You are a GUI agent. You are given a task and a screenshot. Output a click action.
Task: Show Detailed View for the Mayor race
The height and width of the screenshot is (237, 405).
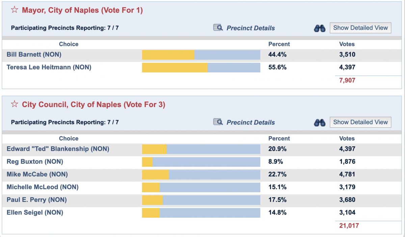[360, 28]
